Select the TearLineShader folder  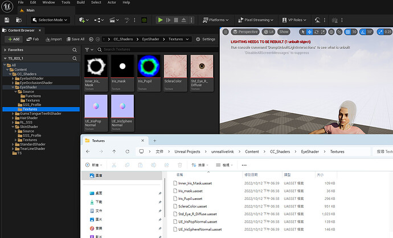(32, 149)
